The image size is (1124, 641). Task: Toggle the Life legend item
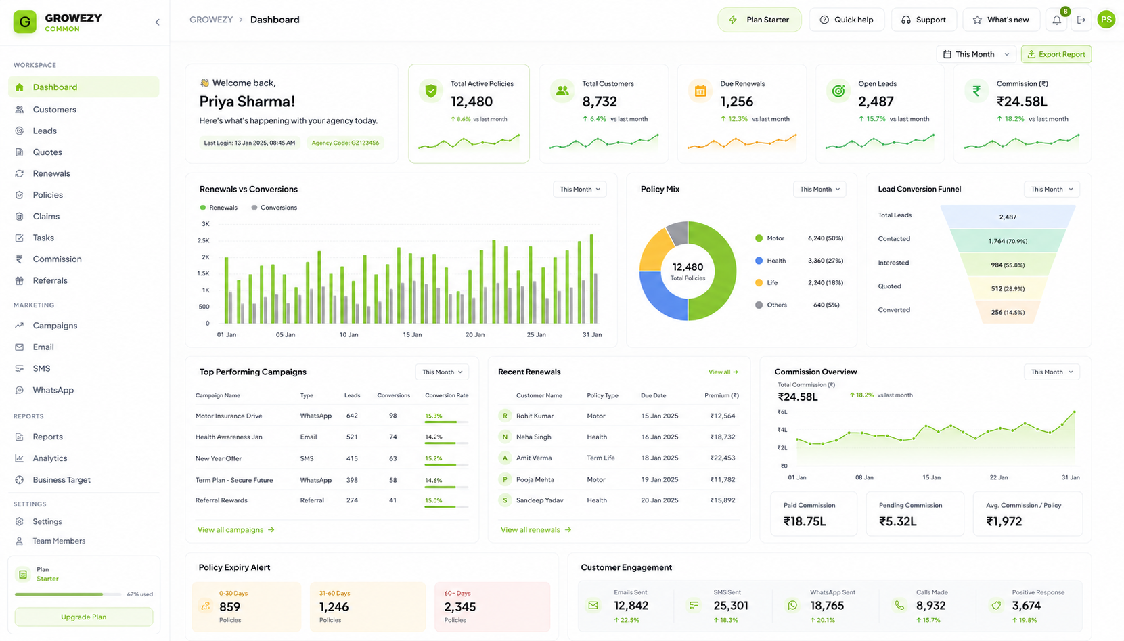(x=767, y=283)
